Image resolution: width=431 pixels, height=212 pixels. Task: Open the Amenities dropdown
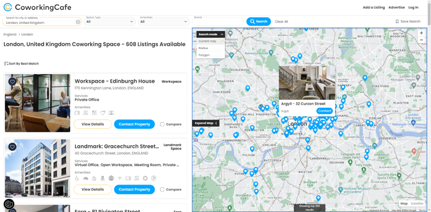click(164, 21)
